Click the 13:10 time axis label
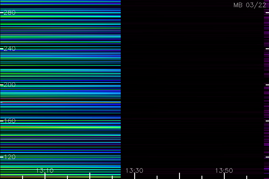The height and width of the screenshot is (179, 269). point(45,171)
